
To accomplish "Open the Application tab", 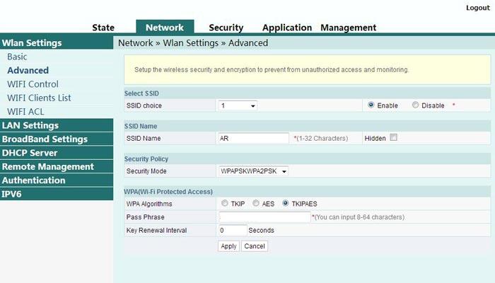I will click(x=286, y=28).
